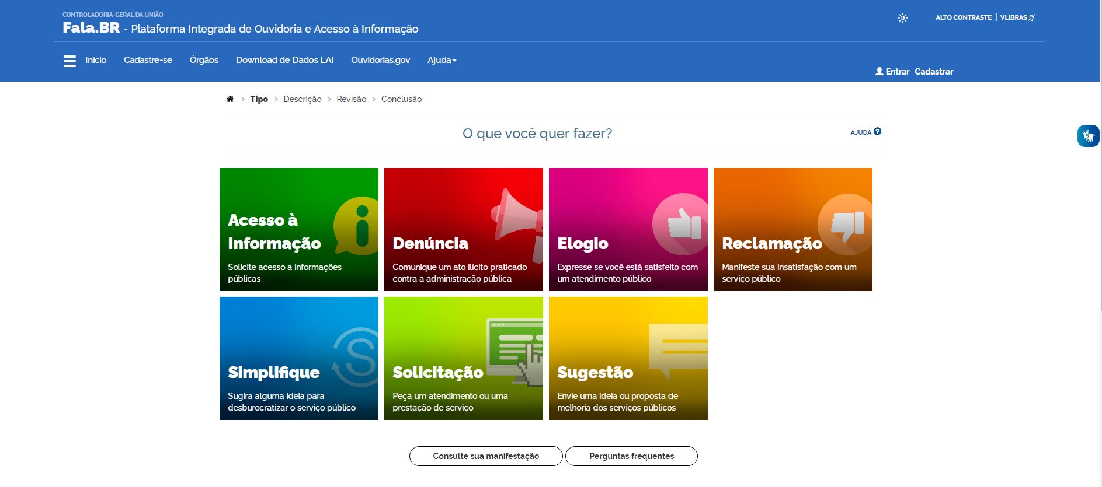The image size is (1102, 487).
Task: Click 'Sugira alguma ideia' description
Action: [x=291, y=402]
